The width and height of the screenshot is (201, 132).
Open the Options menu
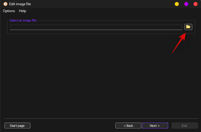pyautogui.click(x=9, y=11)
